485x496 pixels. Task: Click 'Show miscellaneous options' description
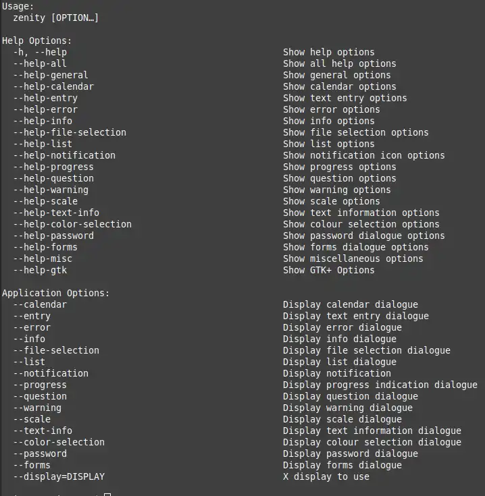point(353,258)
